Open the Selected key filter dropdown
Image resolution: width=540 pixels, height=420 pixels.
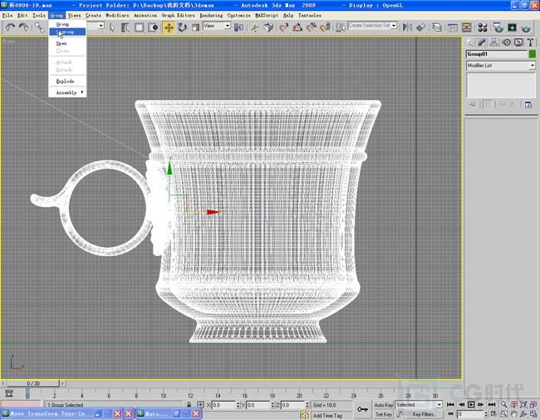(x=419, y=405)
